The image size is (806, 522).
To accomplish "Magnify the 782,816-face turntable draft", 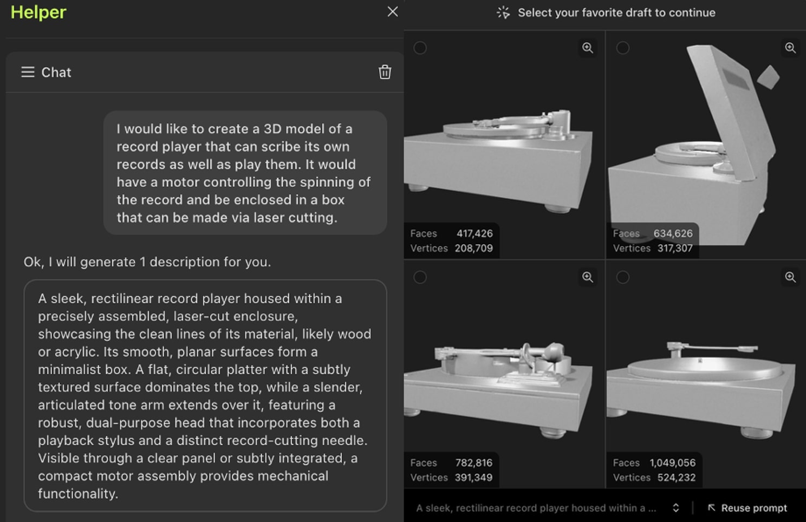I will (x=587, y=277).
